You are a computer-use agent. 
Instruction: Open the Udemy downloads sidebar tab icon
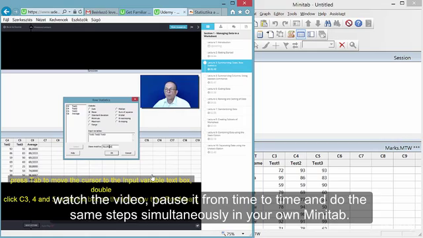pyautogui.click(x=221, y=26)
